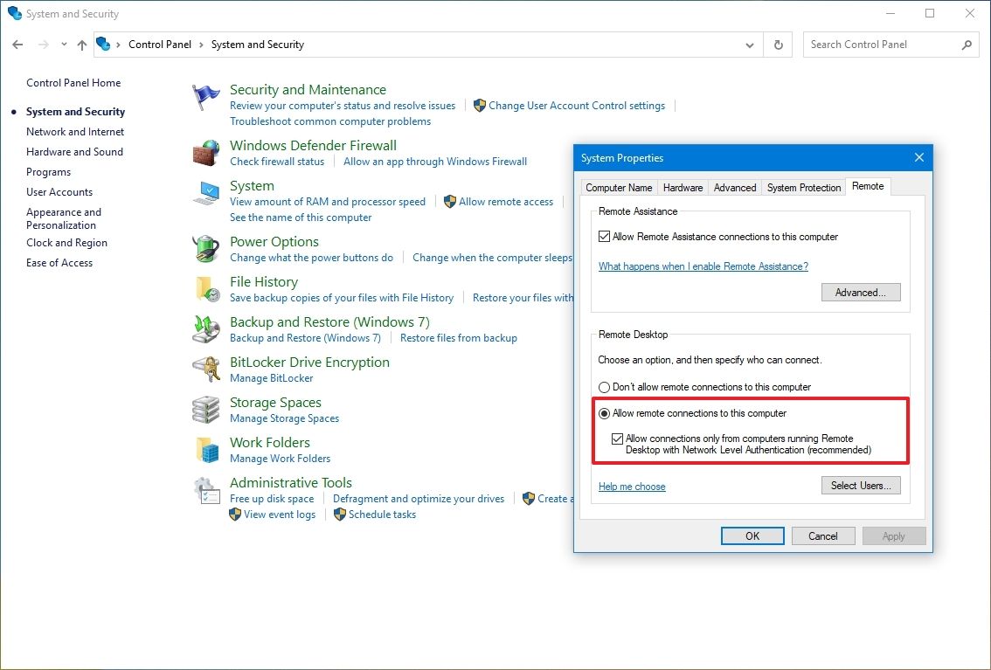Click the Security and Maintenance flag icon

pyautogui.click(x=205, y=97)
